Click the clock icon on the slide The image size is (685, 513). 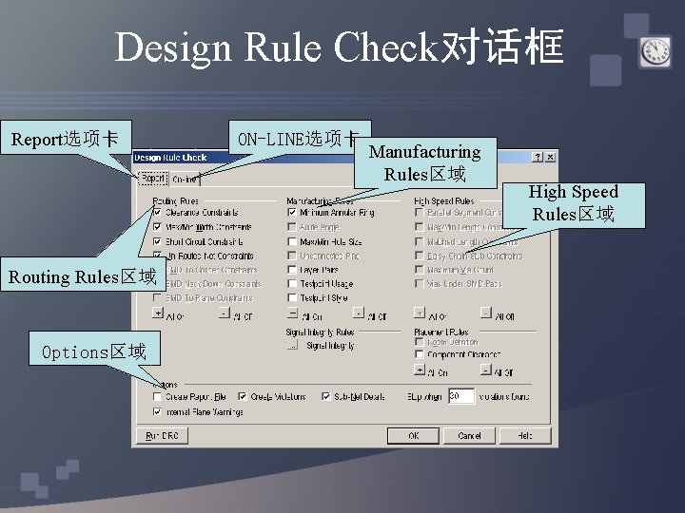click(656, 51)
